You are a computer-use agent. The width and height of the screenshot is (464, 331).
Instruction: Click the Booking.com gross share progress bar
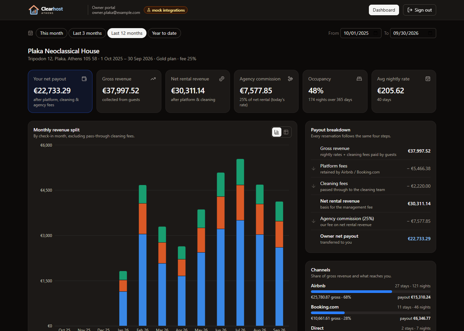pyautogui.click(x=371, y=313)
